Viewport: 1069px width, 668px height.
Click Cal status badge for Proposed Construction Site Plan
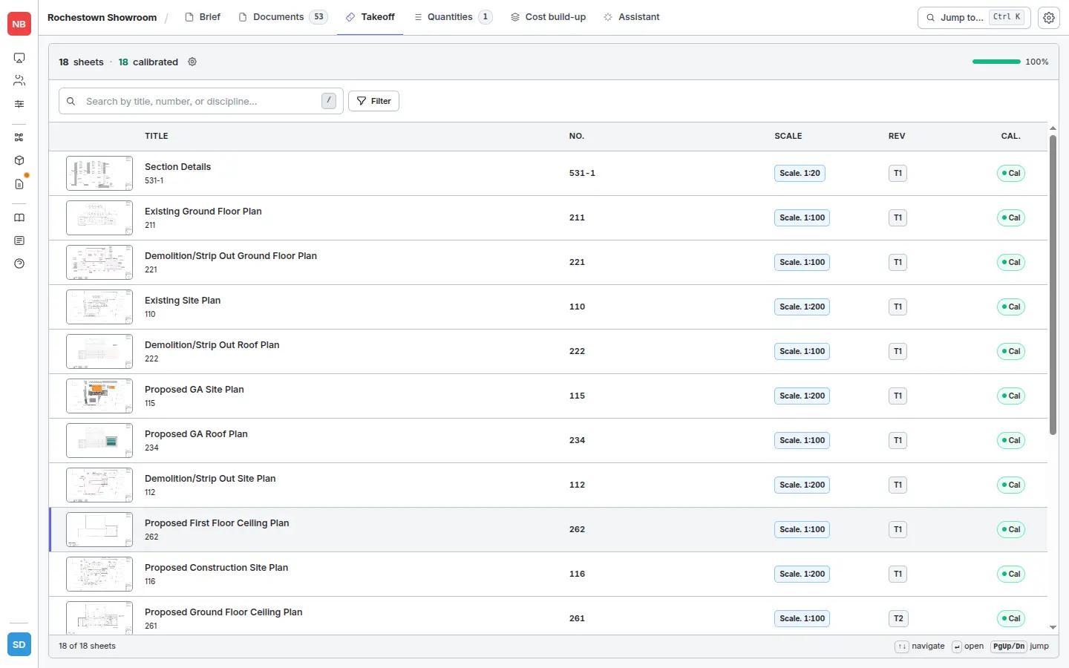1010,574
